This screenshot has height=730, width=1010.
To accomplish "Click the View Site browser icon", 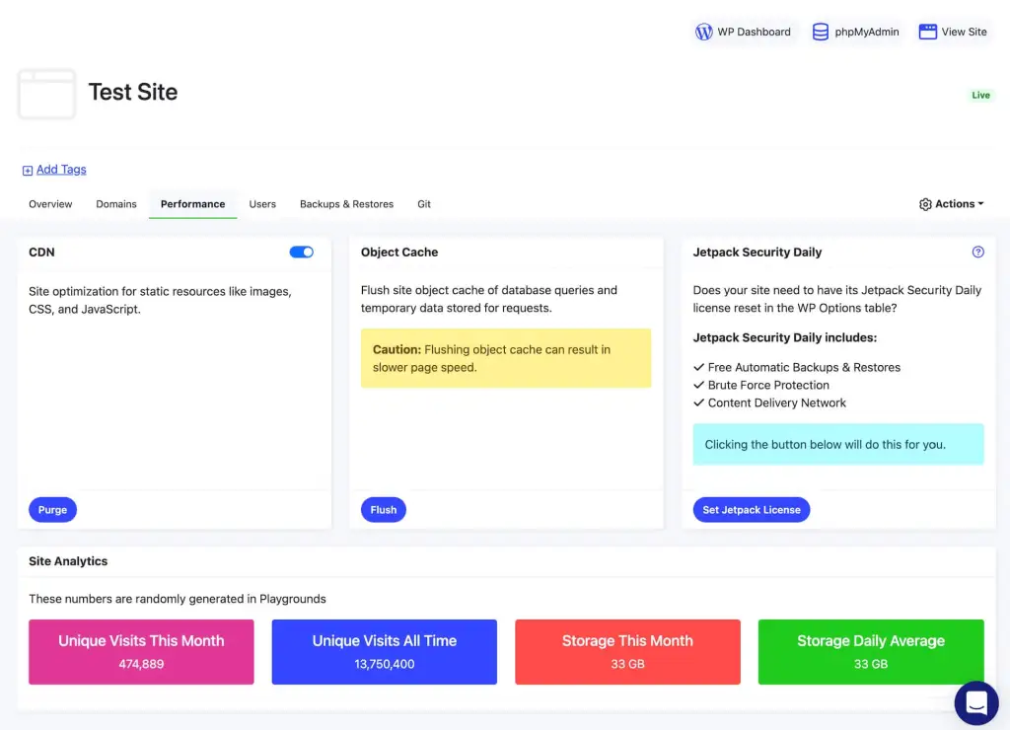I will (927, 32).
